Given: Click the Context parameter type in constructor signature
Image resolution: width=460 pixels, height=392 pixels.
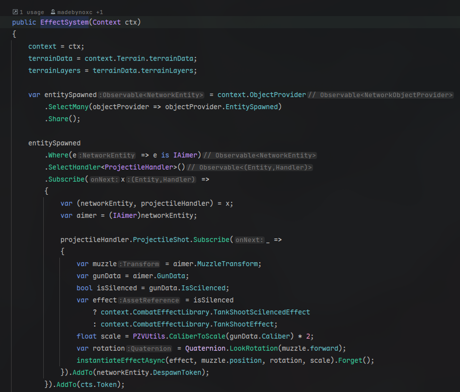Looking at the screenshot, I should [x=107, y=22].
